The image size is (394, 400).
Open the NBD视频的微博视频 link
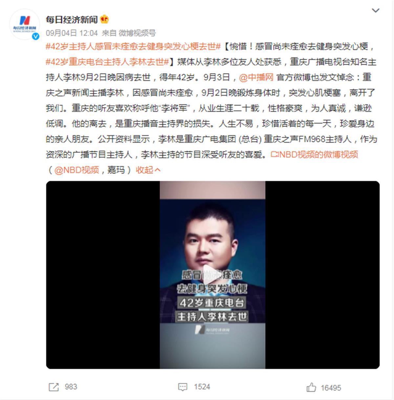click(314, 154)
